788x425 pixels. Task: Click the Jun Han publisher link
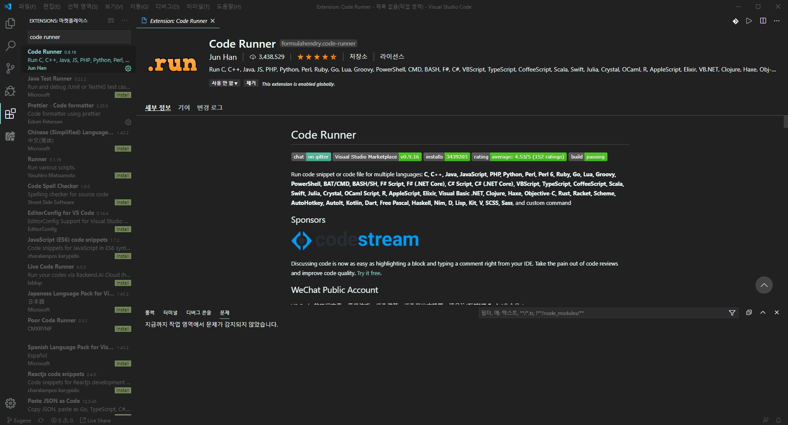[x=223, y=57]
